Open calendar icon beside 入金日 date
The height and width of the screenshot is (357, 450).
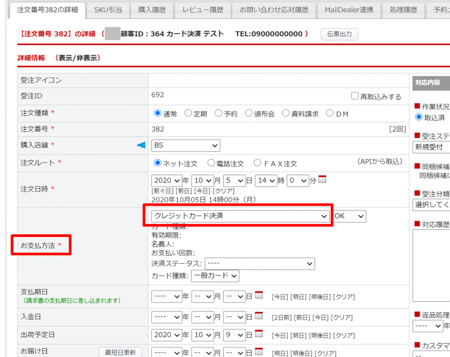259,316
